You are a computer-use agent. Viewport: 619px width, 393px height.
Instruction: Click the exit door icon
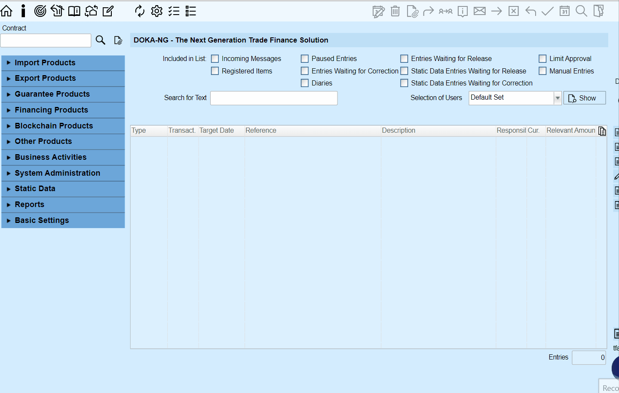(598, 11)
